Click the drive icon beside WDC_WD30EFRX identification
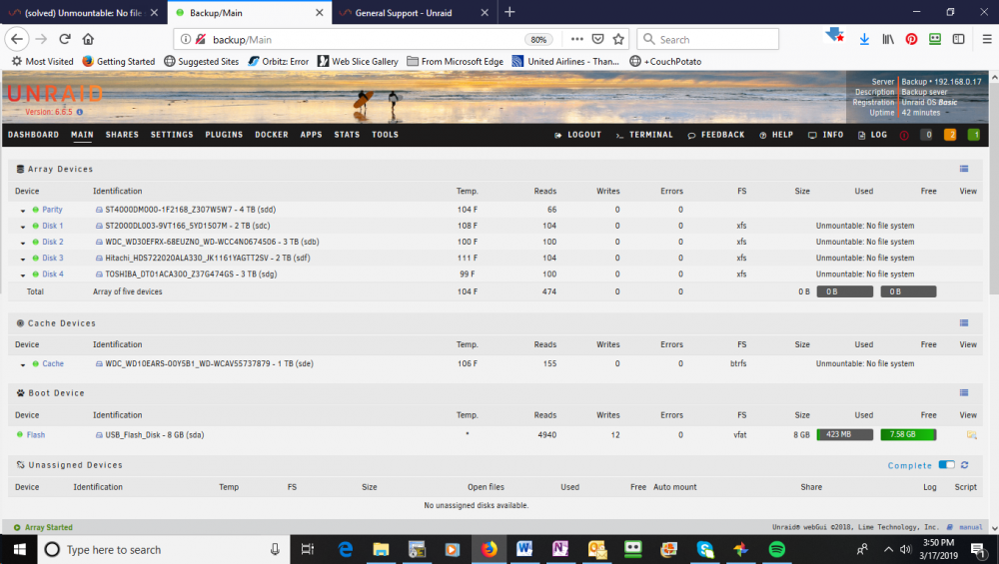 pos(99,242)
